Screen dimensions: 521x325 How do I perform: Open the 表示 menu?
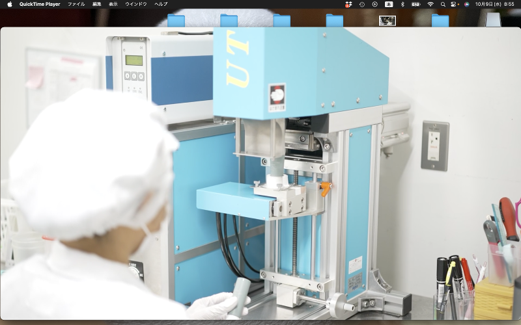point(113,4)
